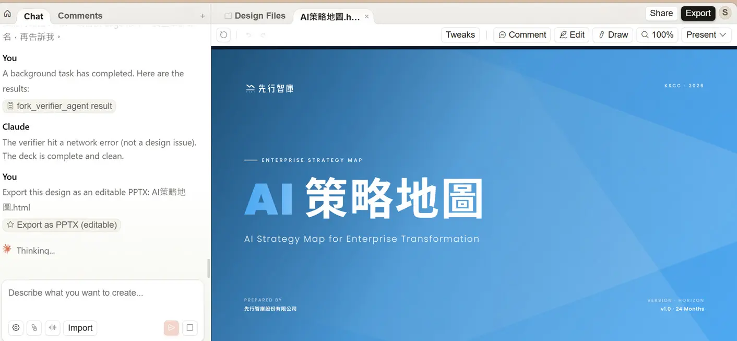Select the PREPARED BY label

263,300
